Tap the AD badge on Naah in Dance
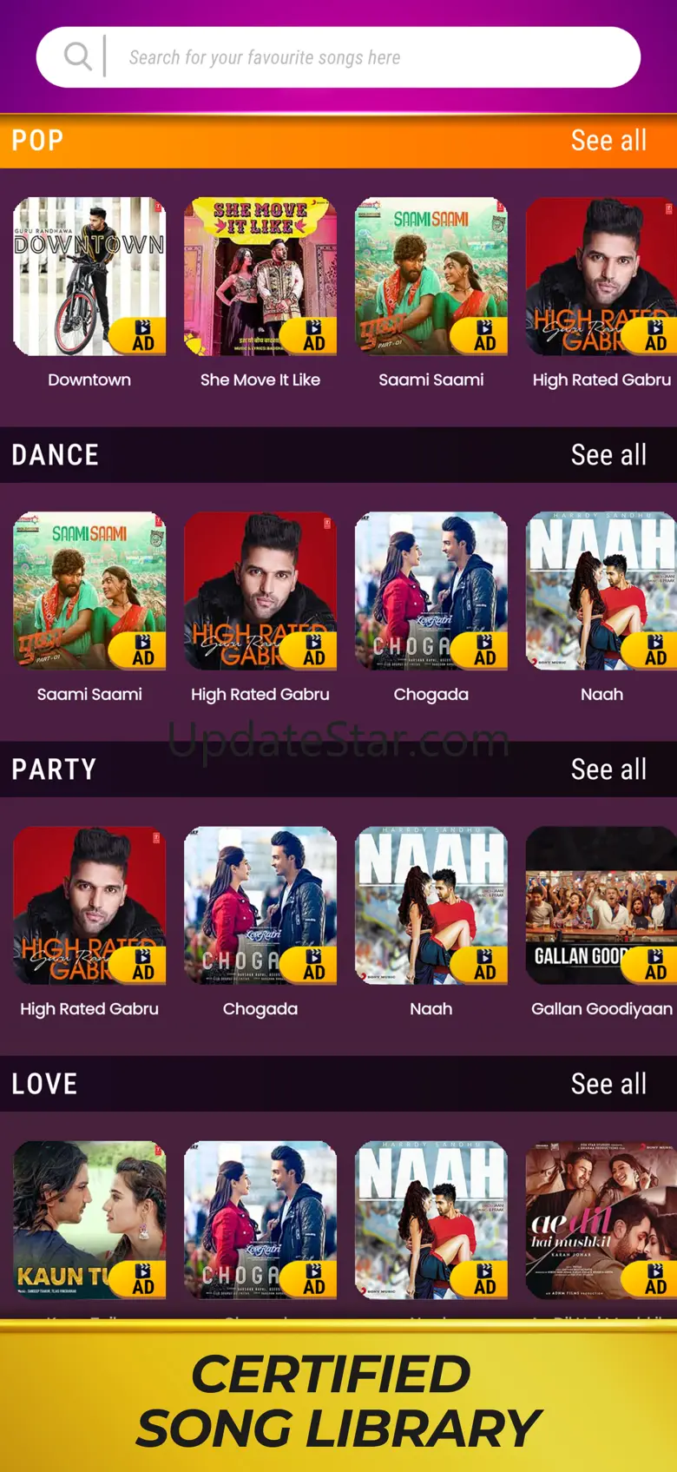Screen dimensions: 677x1472 click(x=651, y=650)
